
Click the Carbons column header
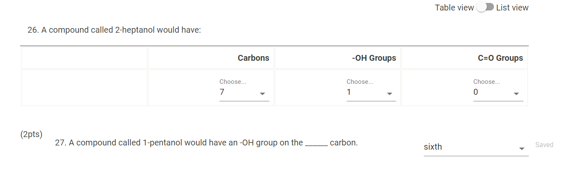[253, 58]
